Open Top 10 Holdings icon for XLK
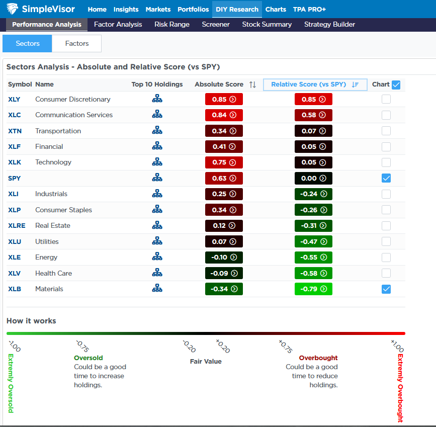436x427 pixels. click(x=157, y=162)
